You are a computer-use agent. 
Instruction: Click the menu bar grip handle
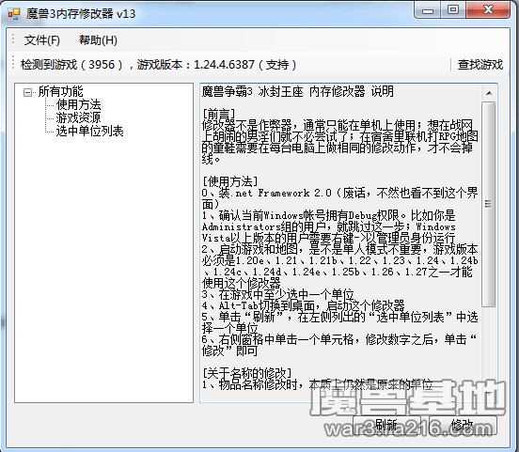(13, 39)
